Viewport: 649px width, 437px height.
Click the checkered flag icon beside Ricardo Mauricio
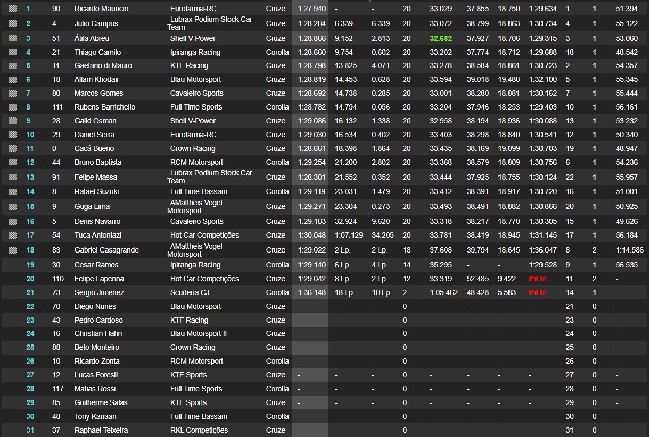(x=13, y=9)
